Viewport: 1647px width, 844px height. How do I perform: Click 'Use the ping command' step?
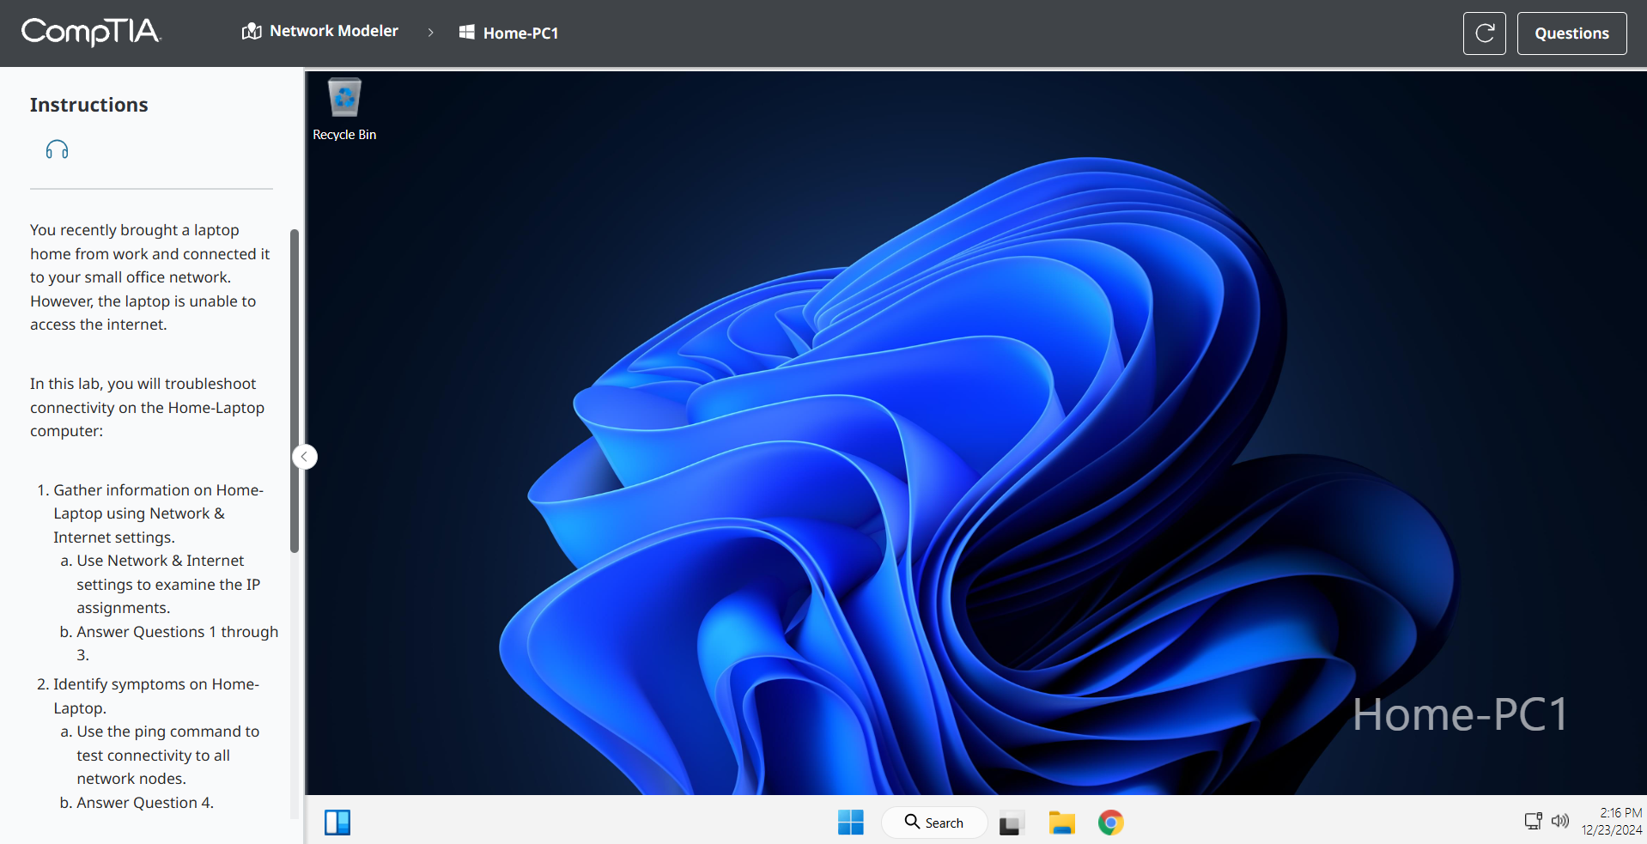[x=167, y=756]
